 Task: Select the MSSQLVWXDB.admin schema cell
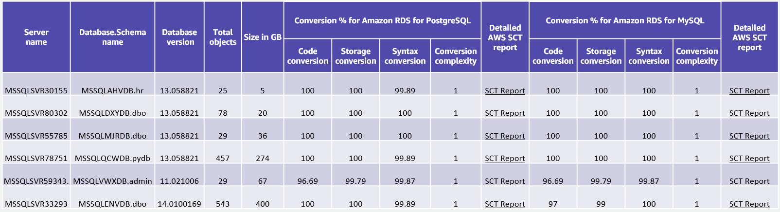pyautogui.click(x=112, y=181)
